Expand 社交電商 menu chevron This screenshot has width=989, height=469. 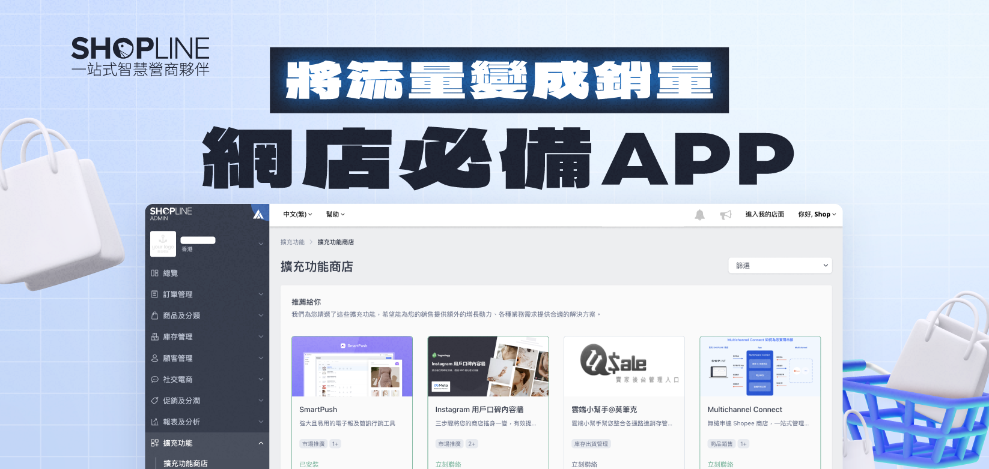pyautogui.click(x=261, y=380)
